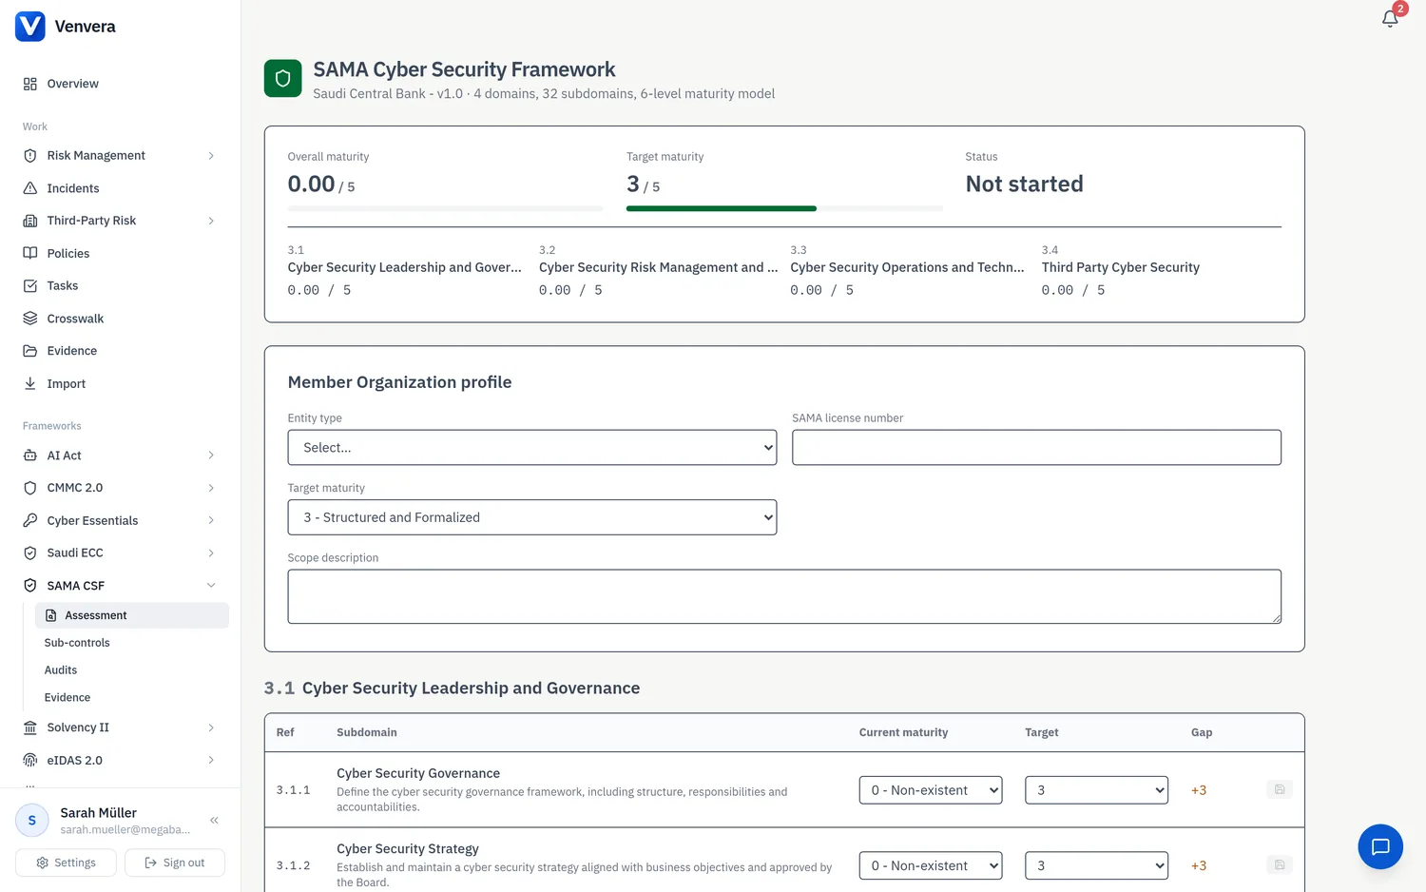Screen dimensions: 1426x892
Task: Click domain 3.1 Cyber Security Leadership summary
Action: pos(406,270)
